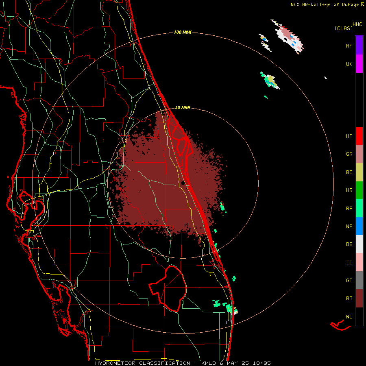Click the DS white legend swatch
366x366 pixels.
tap(359, 244)
